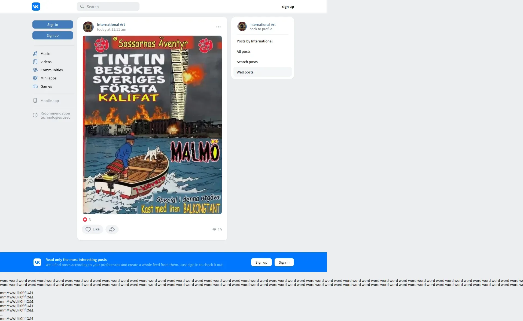Viewport: 523px width, 321px height.
Task: Click the Mobile app phone icon
Action: coord(35,100)
